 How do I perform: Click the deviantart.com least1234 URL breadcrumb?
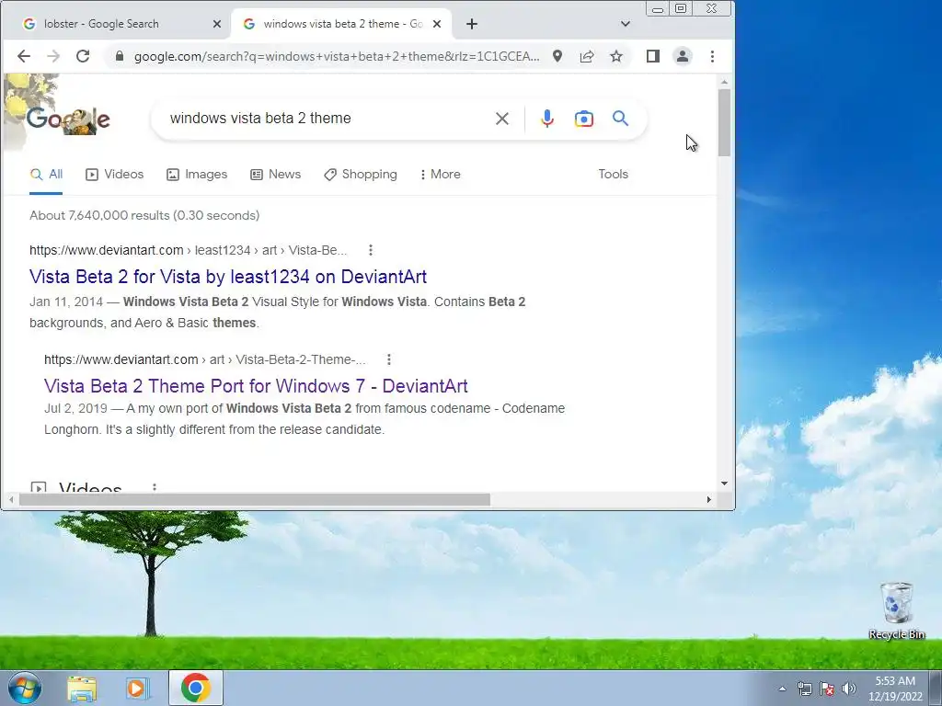pyautogui.click(x=188, y=250)
